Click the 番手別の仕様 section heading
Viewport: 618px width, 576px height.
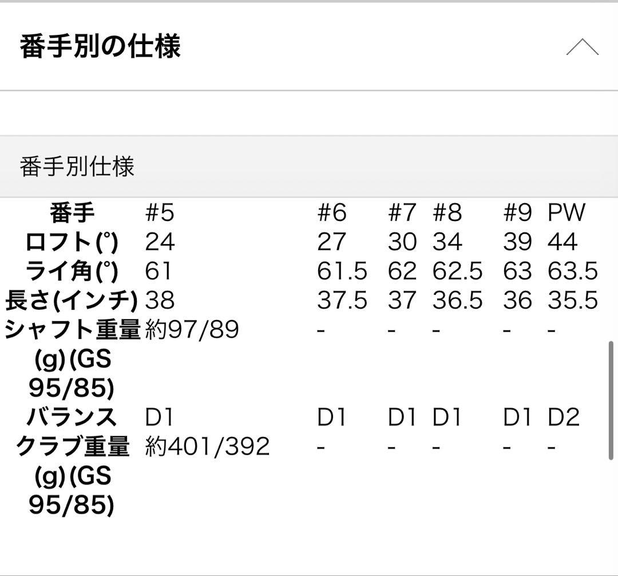coord(101,46)
